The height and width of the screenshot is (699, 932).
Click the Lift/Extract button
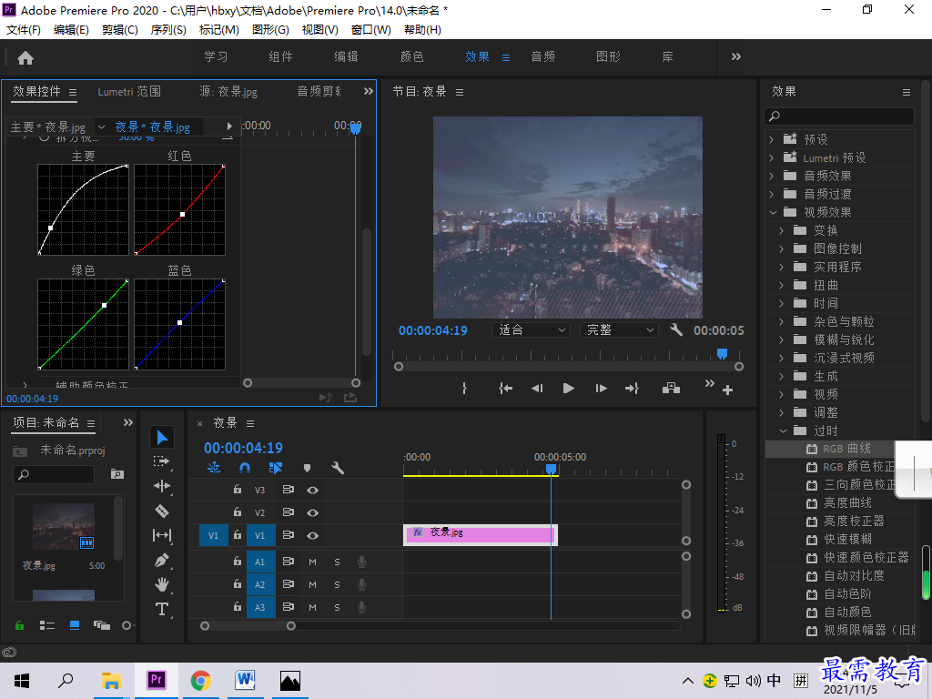(671, 388)
